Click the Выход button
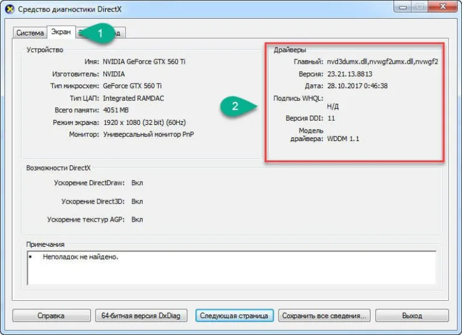The image size is (462, 335). [x=412, y=316]
